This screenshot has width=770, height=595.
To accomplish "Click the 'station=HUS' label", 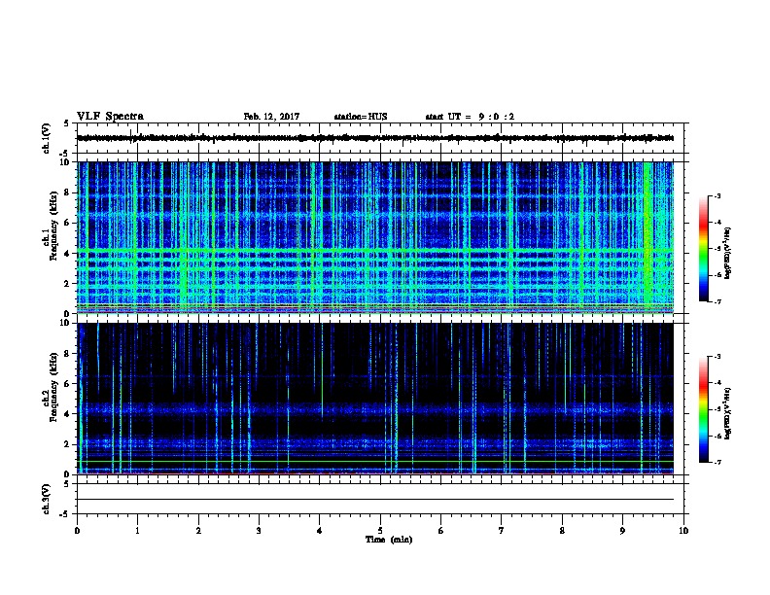I will 361,117.
